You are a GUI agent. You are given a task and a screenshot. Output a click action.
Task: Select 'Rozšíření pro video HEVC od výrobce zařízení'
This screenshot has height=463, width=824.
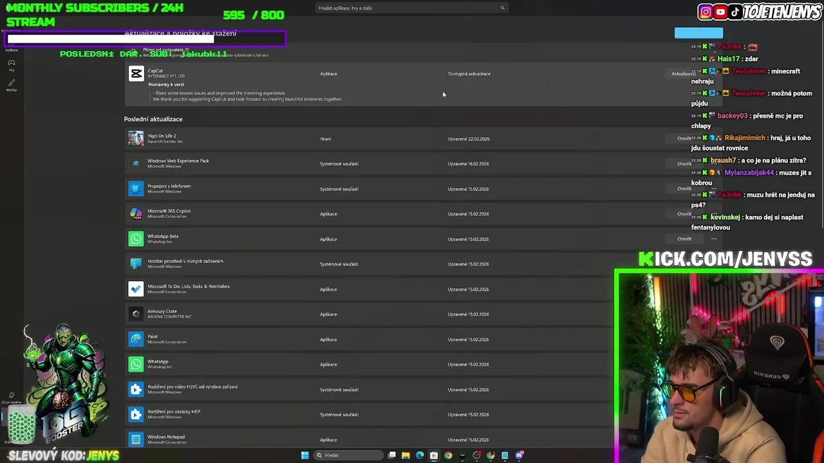tap(192, 386)
